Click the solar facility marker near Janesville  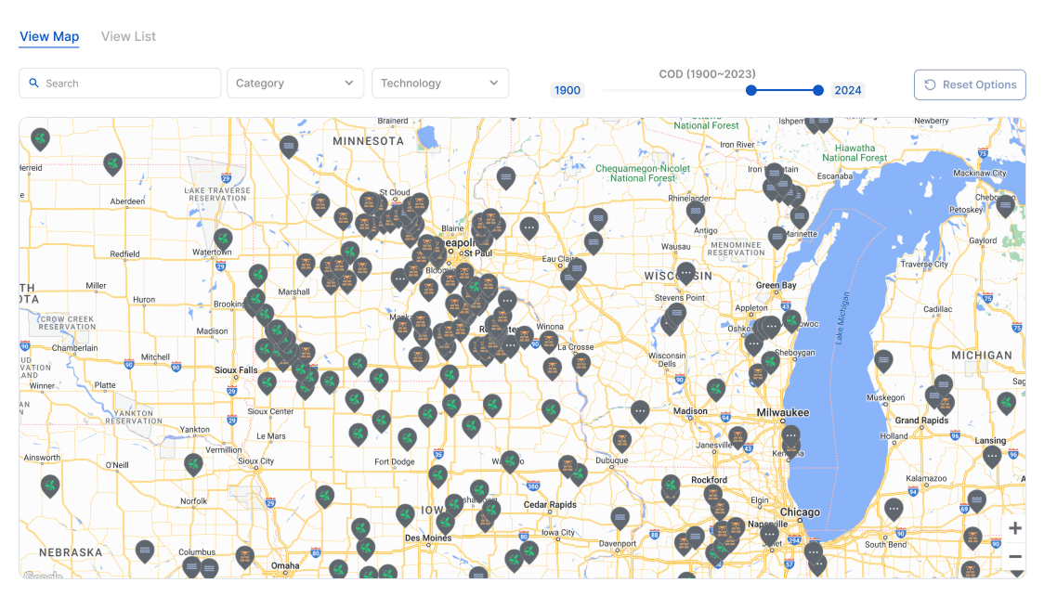[737, 436]
